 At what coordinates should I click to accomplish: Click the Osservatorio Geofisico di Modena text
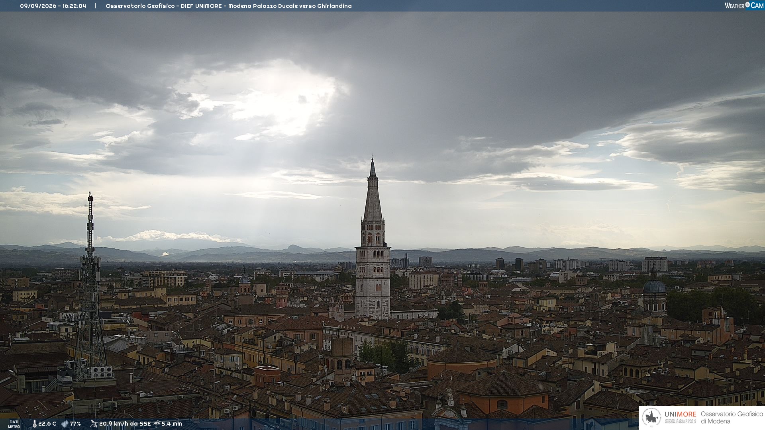tap(732, 418)
